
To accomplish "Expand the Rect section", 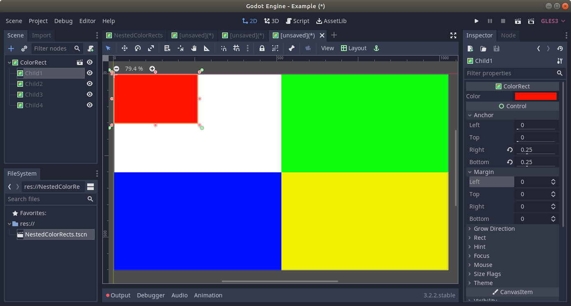I will pyautogui.click(x=512, y=238).
